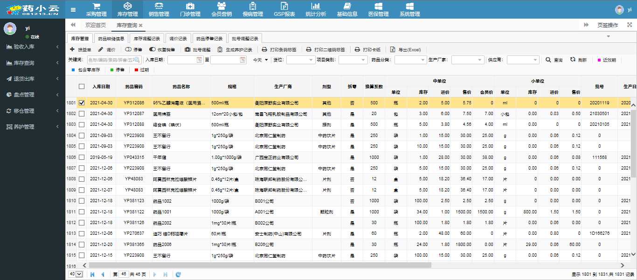Refresh the table using pagination reload icon

(x=178, y=274)
